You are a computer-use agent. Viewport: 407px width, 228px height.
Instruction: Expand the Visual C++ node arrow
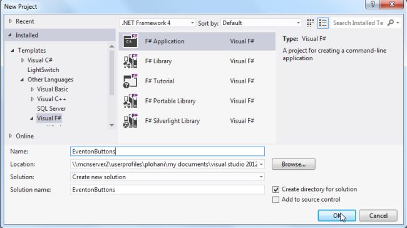(x=32, y=99)
